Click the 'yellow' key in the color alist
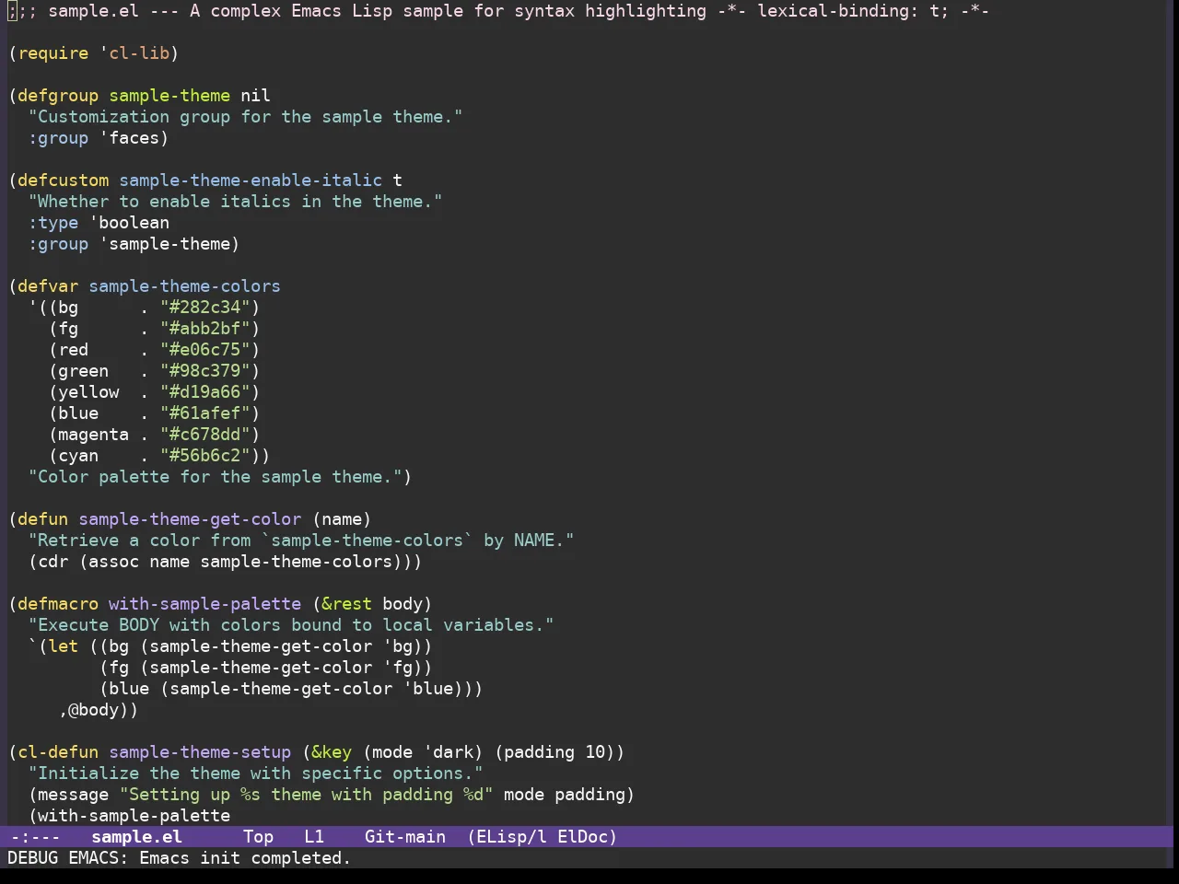This screenshot has height=884, width=1179. coord(88,391)
